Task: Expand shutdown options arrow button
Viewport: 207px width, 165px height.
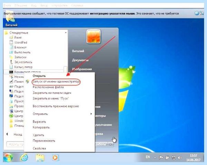Action: [x=111, y=144]
